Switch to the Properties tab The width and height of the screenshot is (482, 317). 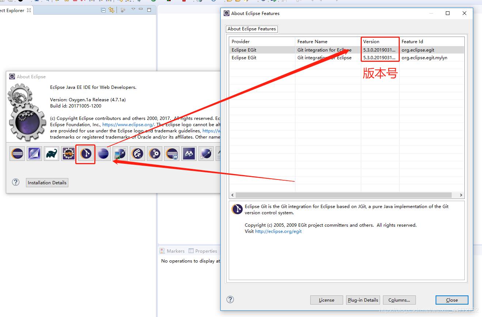pos(203,251)
